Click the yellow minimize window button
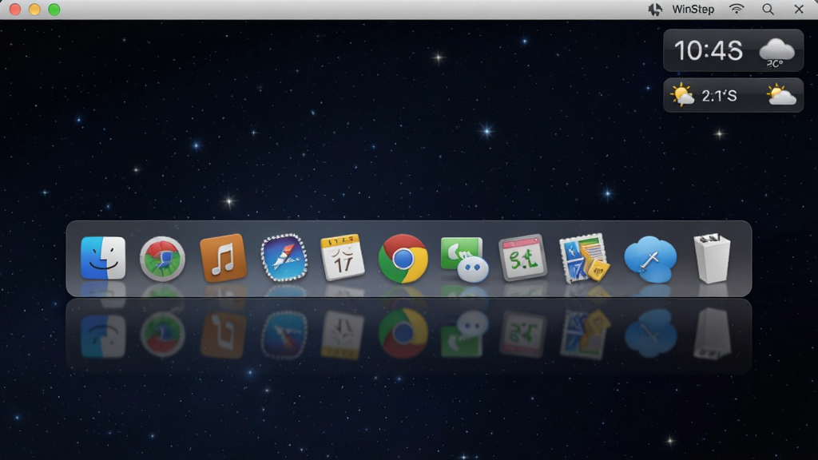The width and height of the screenshot is (818, 460). tap(34, 10)
